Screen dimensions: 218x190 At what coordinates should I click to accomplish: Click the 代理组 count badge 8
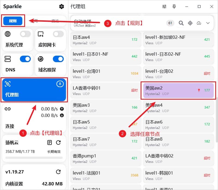(60, 84)
